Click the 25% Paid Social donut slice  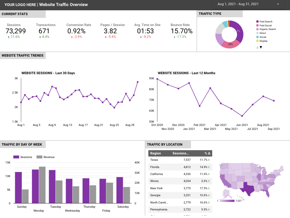[231, 44]
